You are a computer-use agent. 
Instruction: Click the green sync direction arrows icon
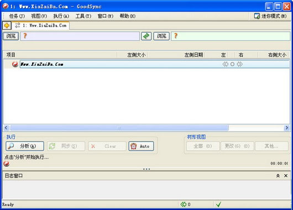point(146,36)
